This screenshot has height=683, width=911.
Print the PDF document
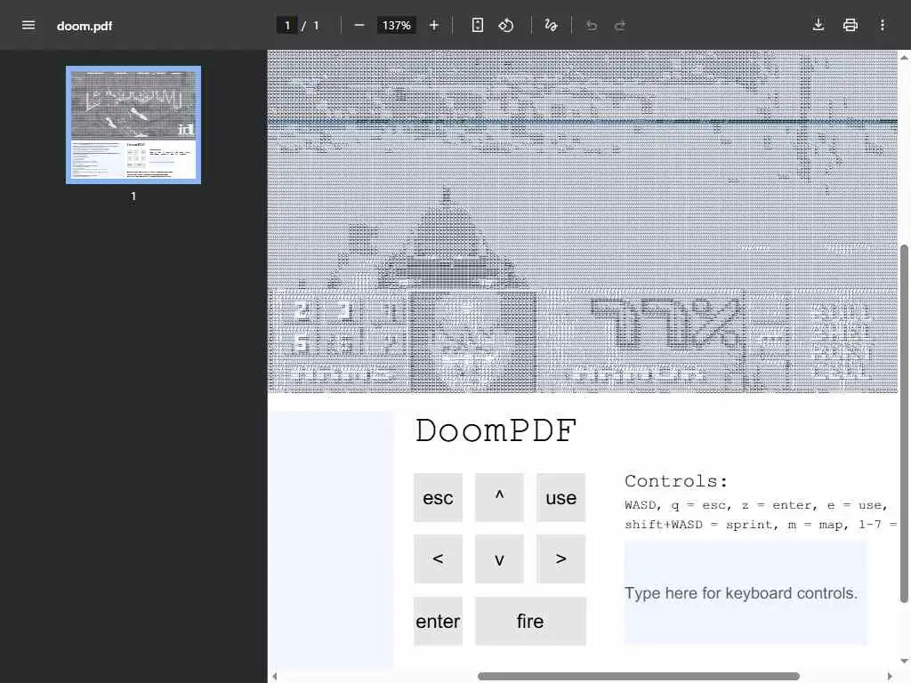pyautogui.click(x=850, y=25)
